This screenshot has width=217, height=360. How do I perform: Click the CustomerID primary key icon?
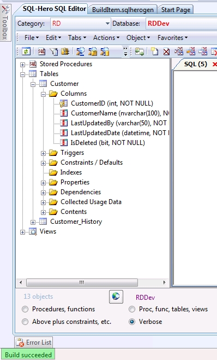tap(63, 103)
